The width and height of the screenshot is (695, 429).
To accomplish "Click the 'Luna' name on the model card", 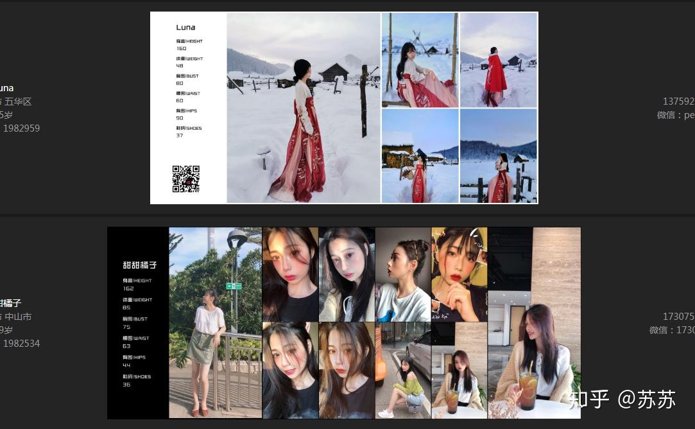I will (x=185, y=28).
